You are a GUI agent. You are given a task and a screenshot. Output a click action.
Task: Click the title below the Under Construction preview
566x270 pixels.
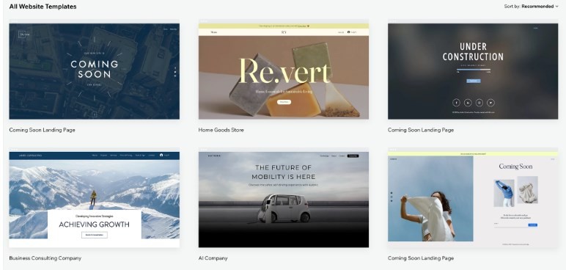(421, 130)
